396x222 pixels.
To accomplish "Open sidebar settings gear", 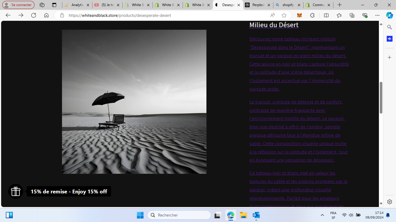I will [x=390, y=202].
